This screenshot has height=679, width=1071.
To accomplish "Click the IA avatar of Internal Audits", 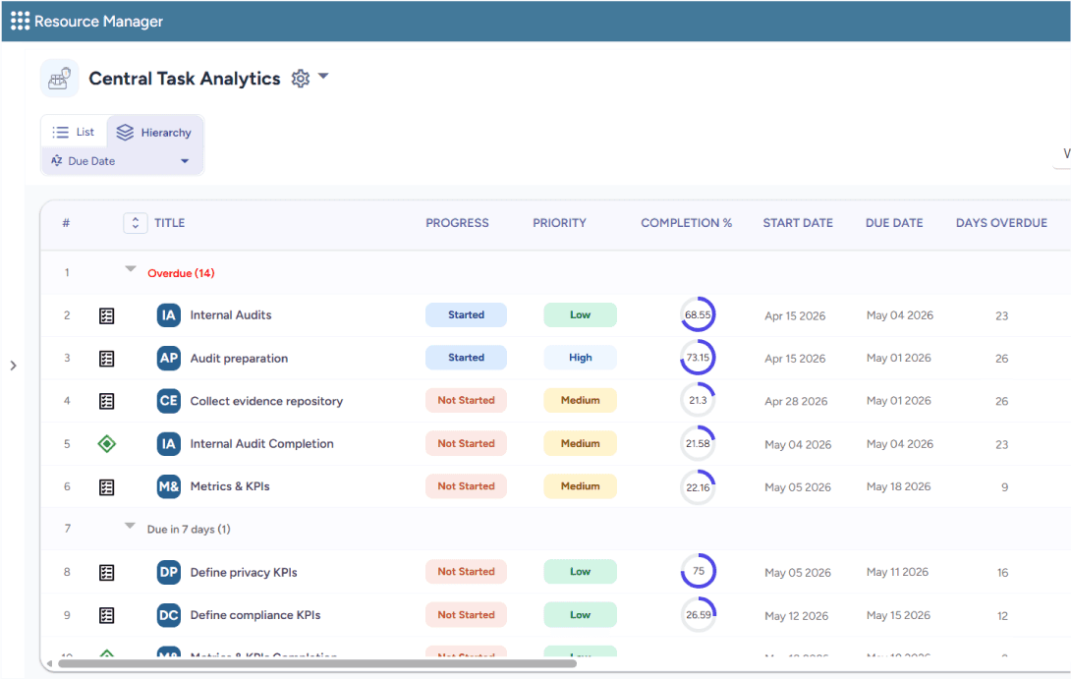I will [x=169, y=314].
